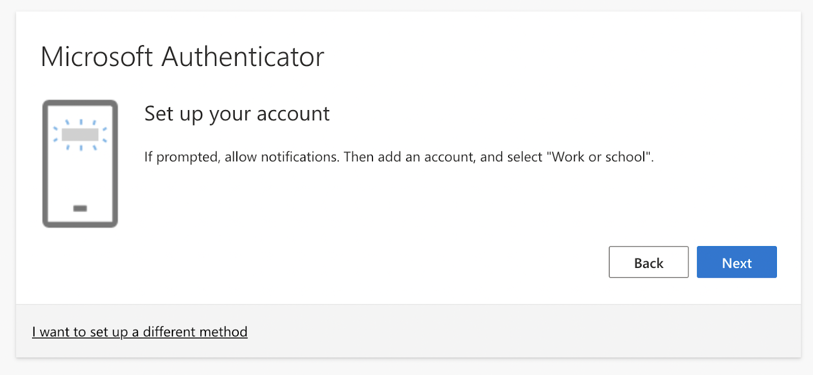Proceed with the blue Next button
Screen dimensions: 813x375
tap(737, 262)
